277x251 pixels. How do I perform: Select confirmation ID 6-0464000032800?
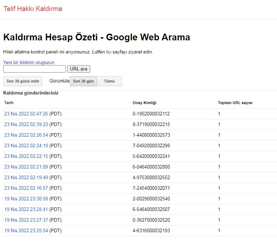pyautogui.click(x=151, y=167)
